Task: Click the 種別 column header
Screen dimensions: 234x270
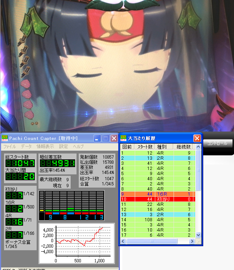Action: pyautogui.click(x=164, y=147)
